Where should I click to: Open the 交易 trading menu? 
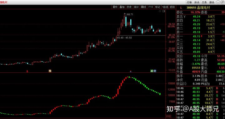[x=204, y=2]
